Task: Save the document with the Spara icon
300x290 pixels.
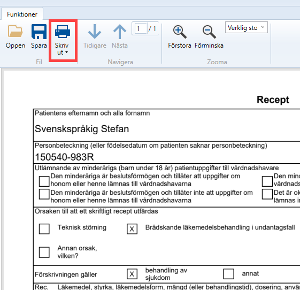Action: pyautogui.click(x=39, y=36)
